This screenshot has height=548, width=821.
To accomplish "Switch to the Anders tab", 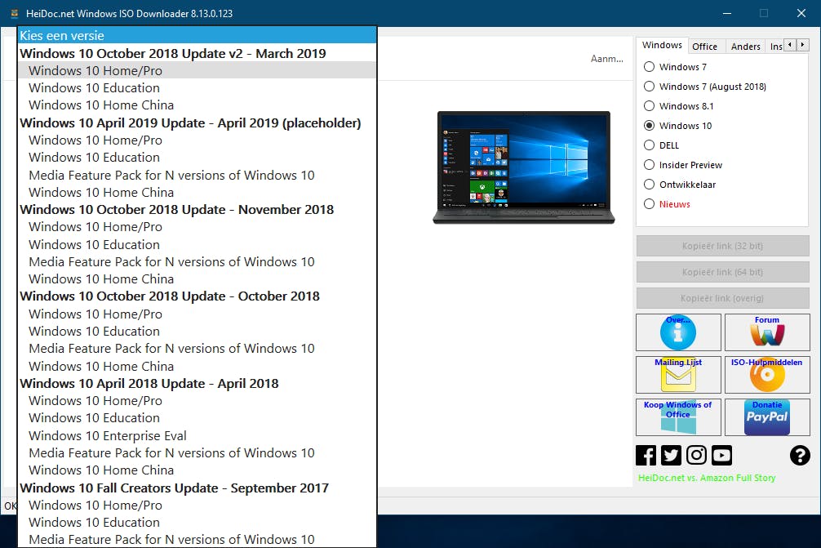I will 746,47.
